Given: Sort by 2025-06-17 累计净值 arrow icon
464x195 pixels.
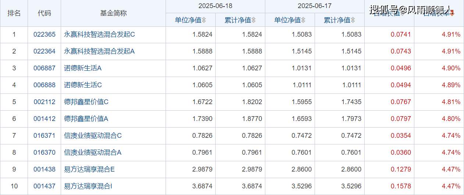Looking at the screenshot, I should (x=353, y=20).
